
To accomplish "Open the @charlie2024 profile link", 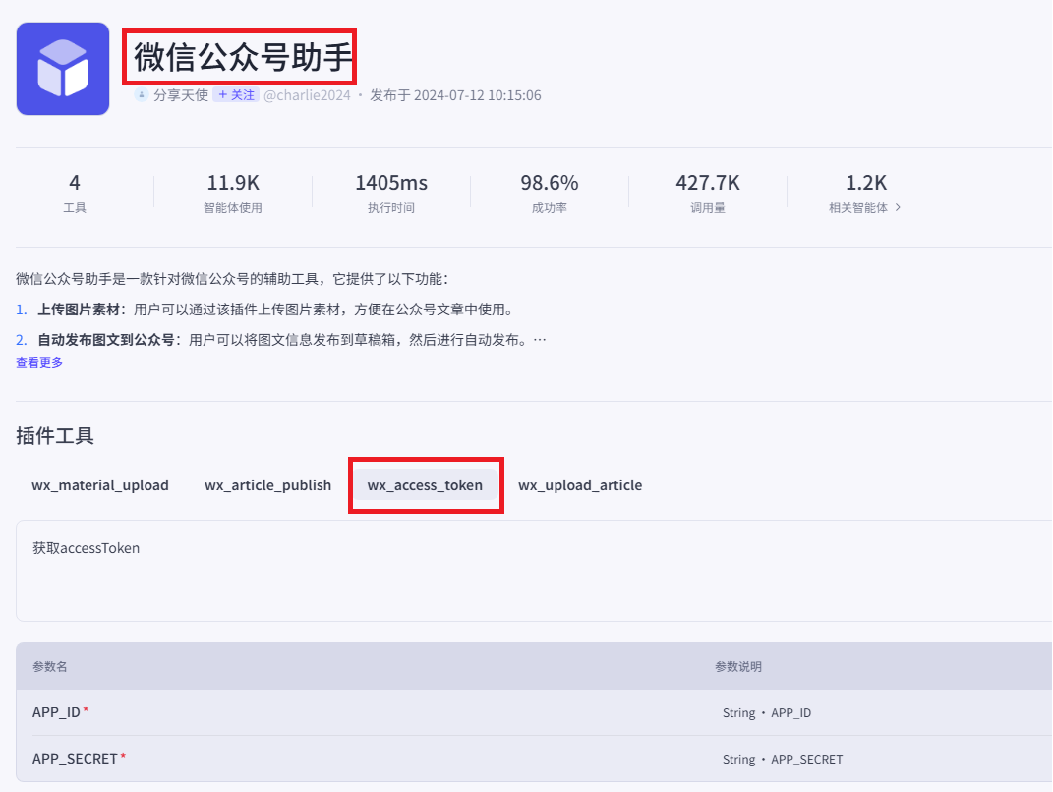I will tap(307, 95).
